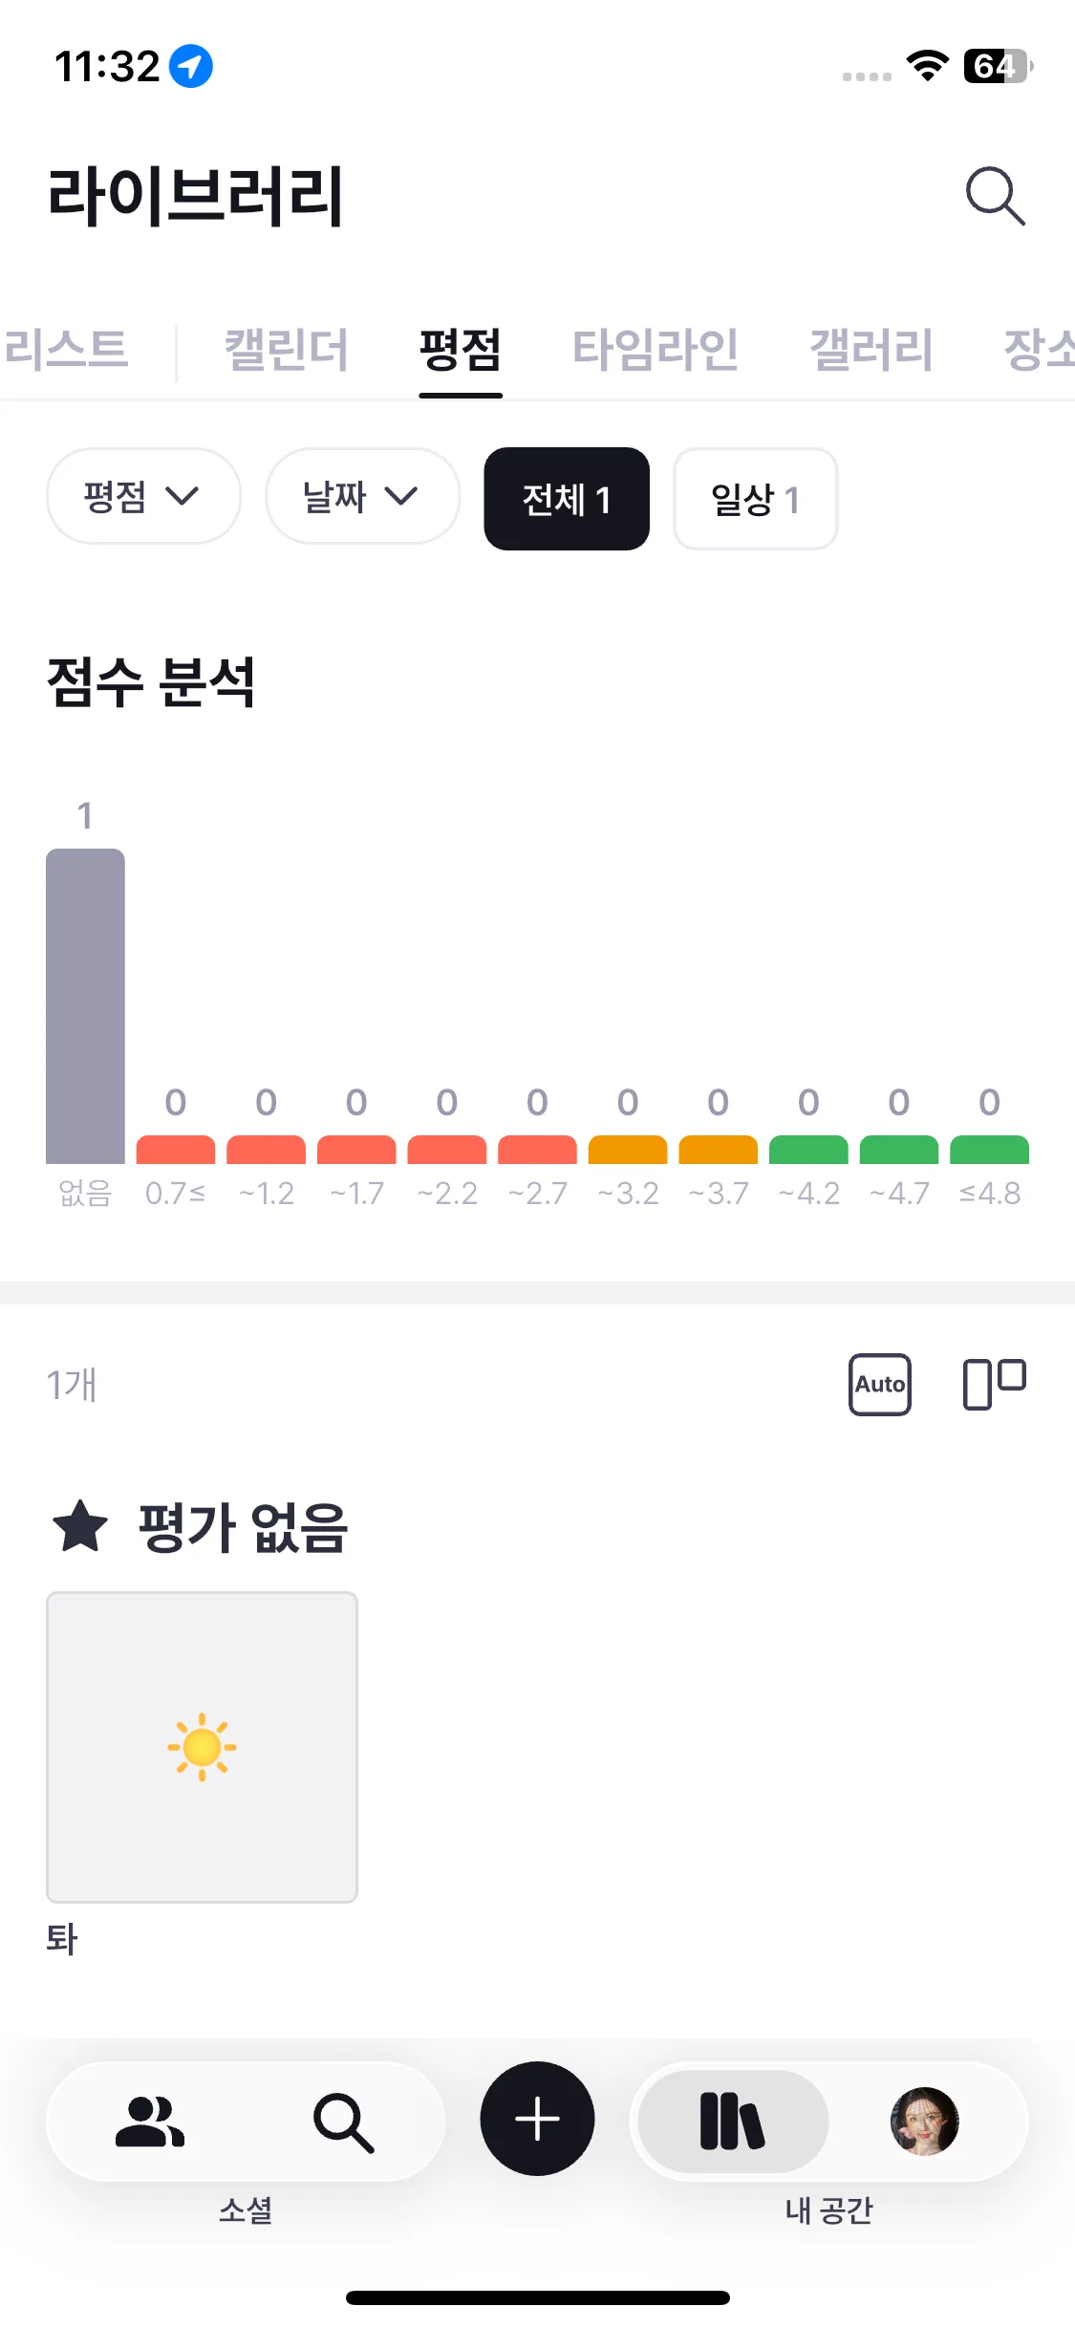Toggle the Auto mode button

(879, 1384)
